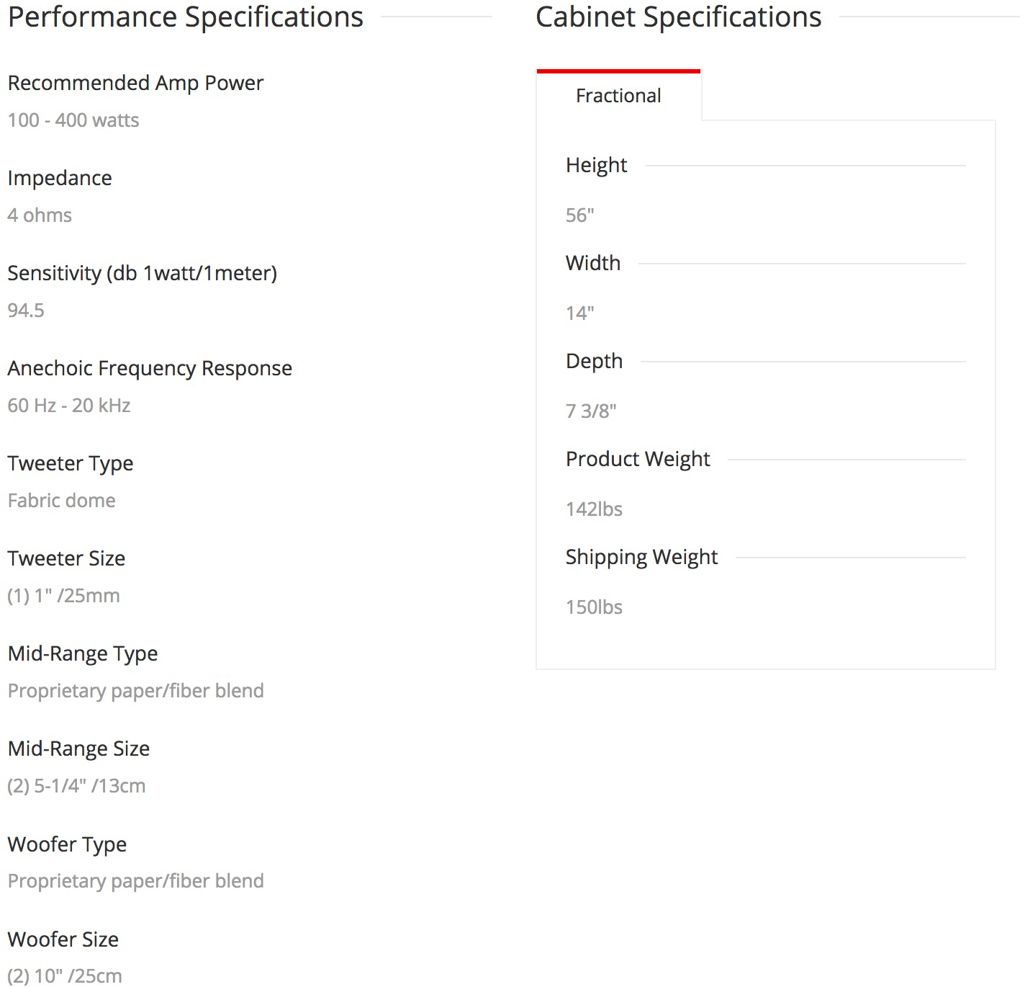
Task: Click the 4 ohms value
Action: click(40, 215)
